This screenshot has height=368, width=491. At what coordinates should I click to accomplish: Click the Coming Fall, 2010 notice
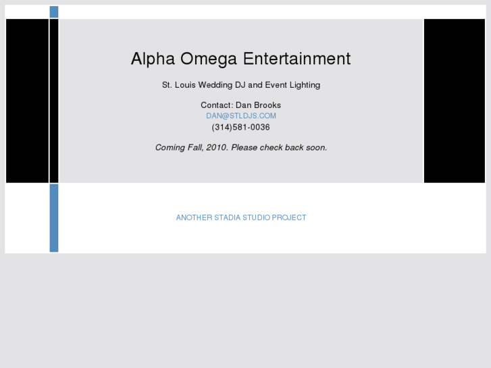point(241,147)
